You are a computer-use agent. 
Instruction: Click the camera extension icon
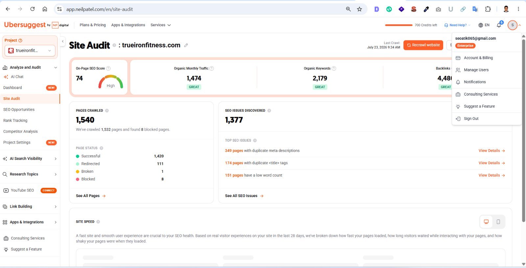pos(438,9)
